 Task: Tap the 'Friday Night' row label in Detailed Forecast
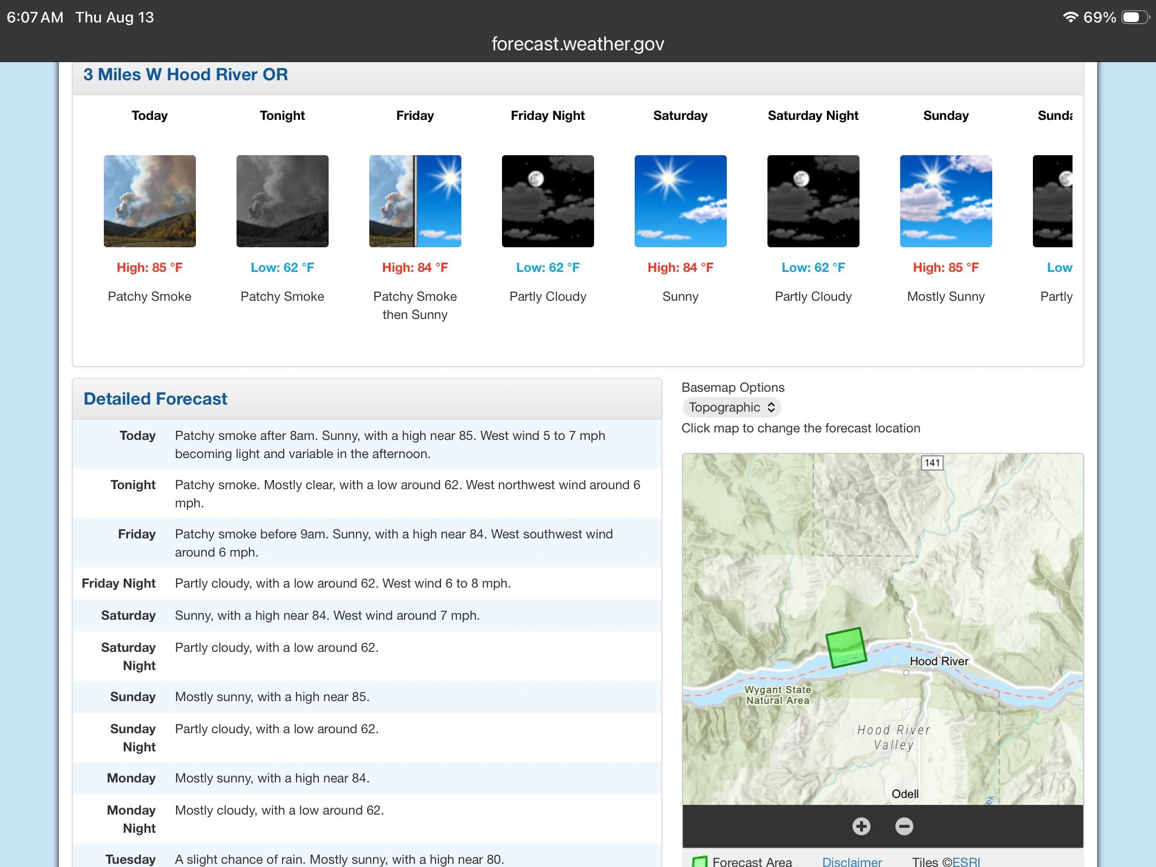pyautogui.click(x=119, y=583)
